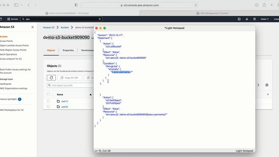The image size is (279, 157).
Task: Open the user1/ folder
Action: pyautogui.click(x=65, y=101)
